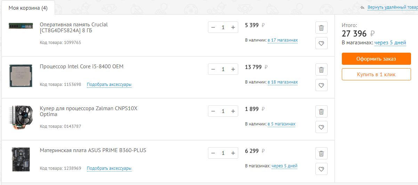Screen dimensions: 418x185
Task: Decrease ASUS motherboard quantity
Action: [213, 153]
